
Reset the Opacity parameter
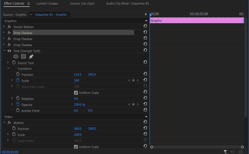coord(145,104)
